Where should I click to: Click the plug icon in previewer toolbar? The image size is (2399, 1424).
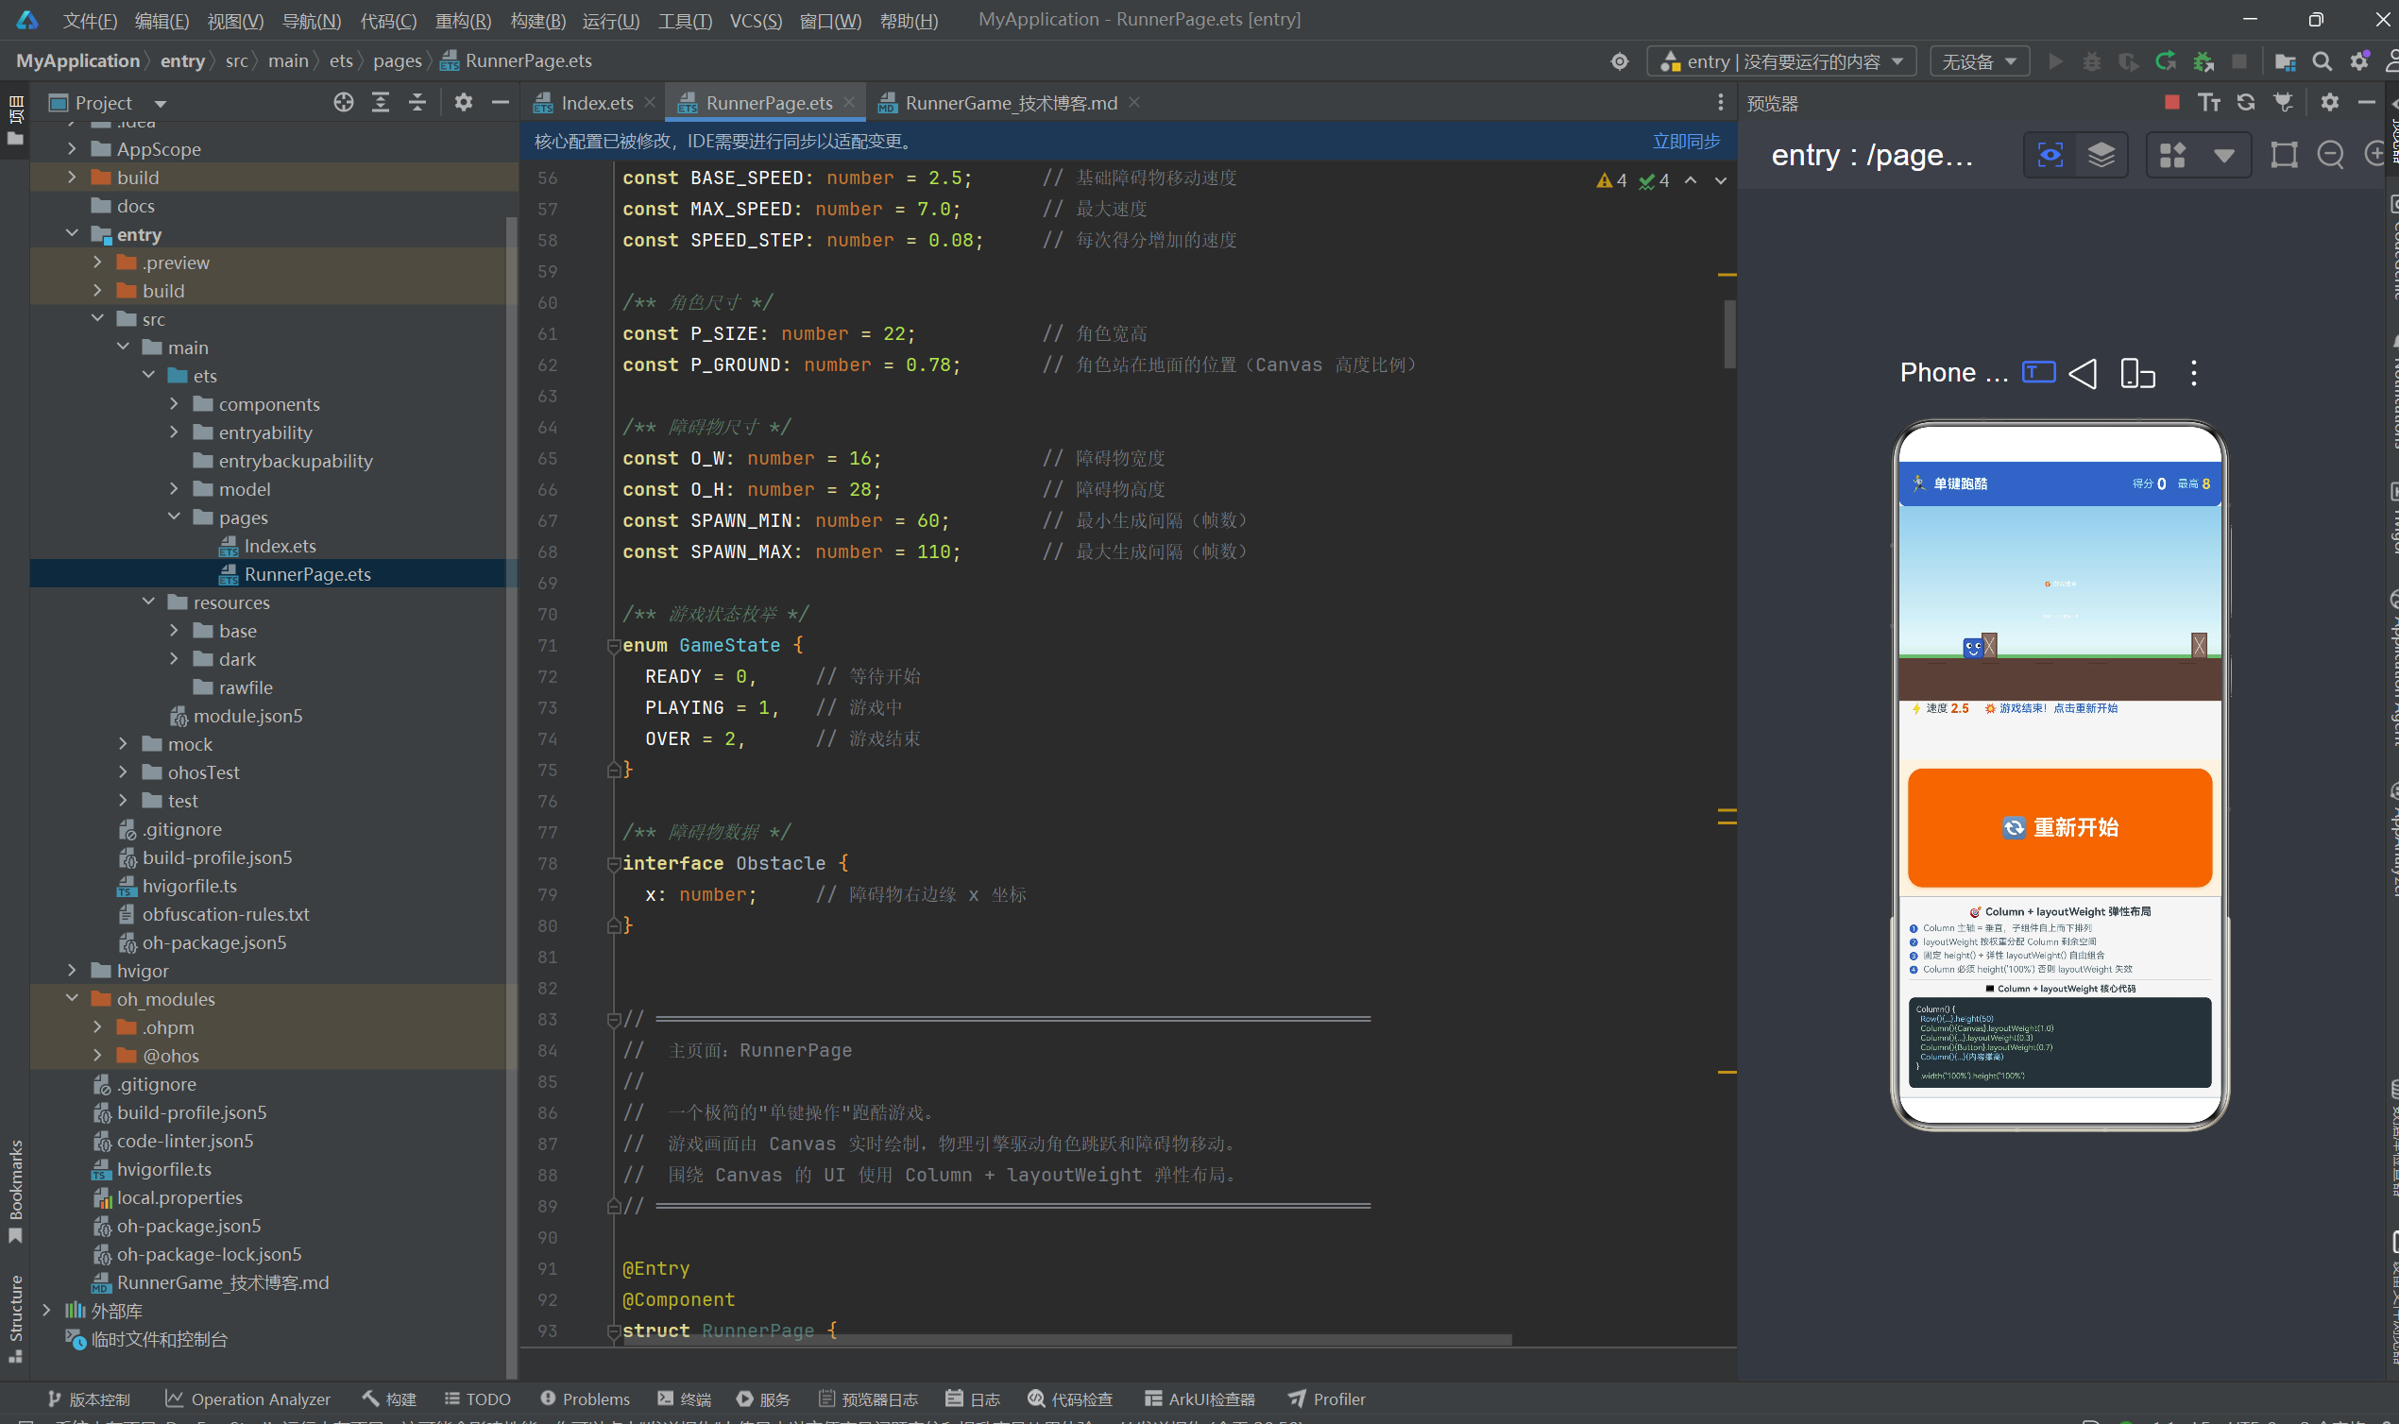[2283, 102]
